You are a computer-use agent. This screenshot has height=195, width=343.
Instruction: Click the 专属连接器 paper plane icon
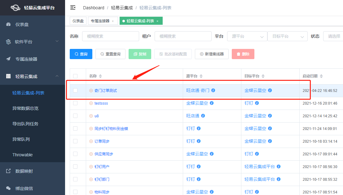(8, 59)
